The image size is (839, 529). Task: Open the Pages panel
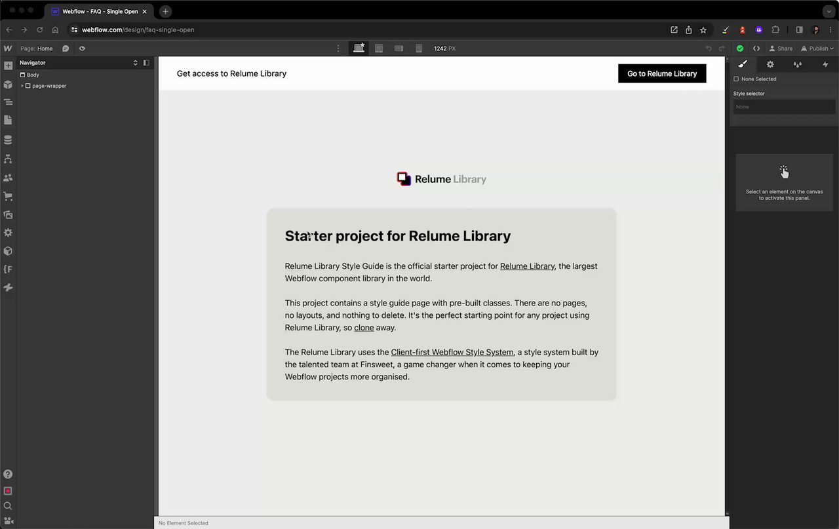(8, 121)
